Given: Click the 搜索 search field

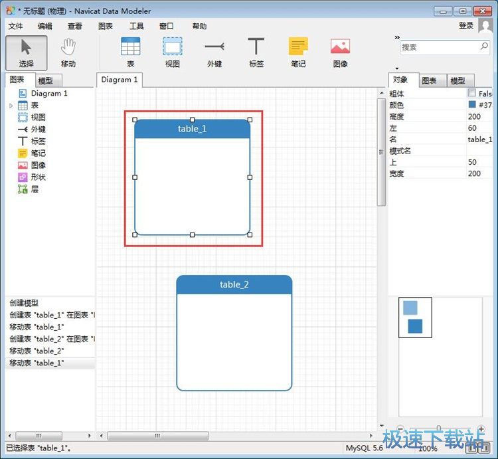Looking at the screenshot, I should click(438, 47).
